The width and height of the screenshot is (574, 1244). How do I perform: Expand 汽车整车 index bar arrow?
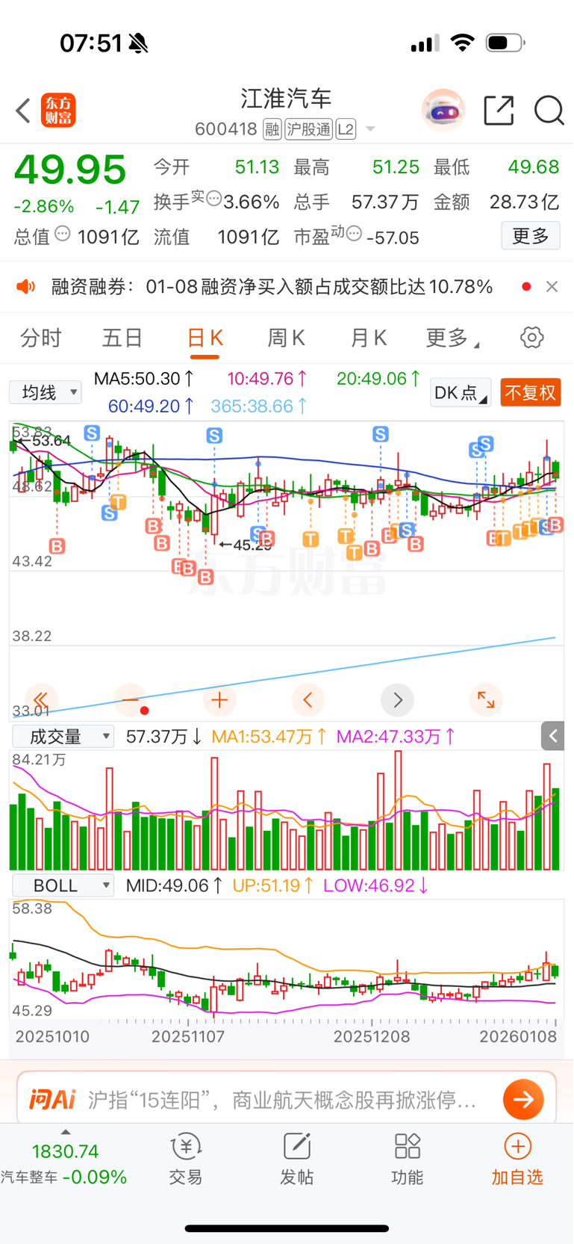click(66, 1132)
